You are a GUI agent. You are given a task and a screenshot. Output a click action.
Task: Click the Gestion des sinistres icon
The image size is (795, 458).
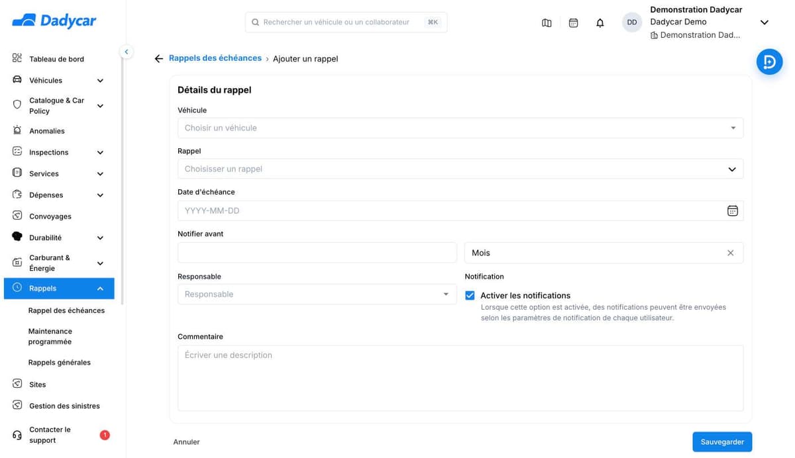[x=17, y=405]
